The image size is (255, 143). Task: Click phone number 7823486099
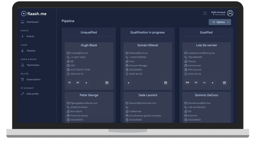click(x=195, y=57)
